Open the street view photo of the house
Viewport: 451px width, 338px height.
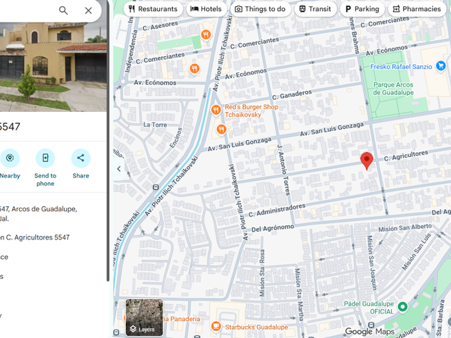(x=54, y=67)
